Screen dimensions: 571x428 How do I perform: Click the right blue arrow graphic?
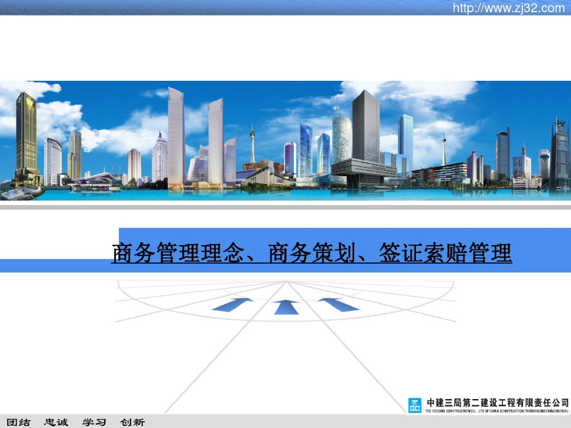pyautogui.click(x=338, y=305)
